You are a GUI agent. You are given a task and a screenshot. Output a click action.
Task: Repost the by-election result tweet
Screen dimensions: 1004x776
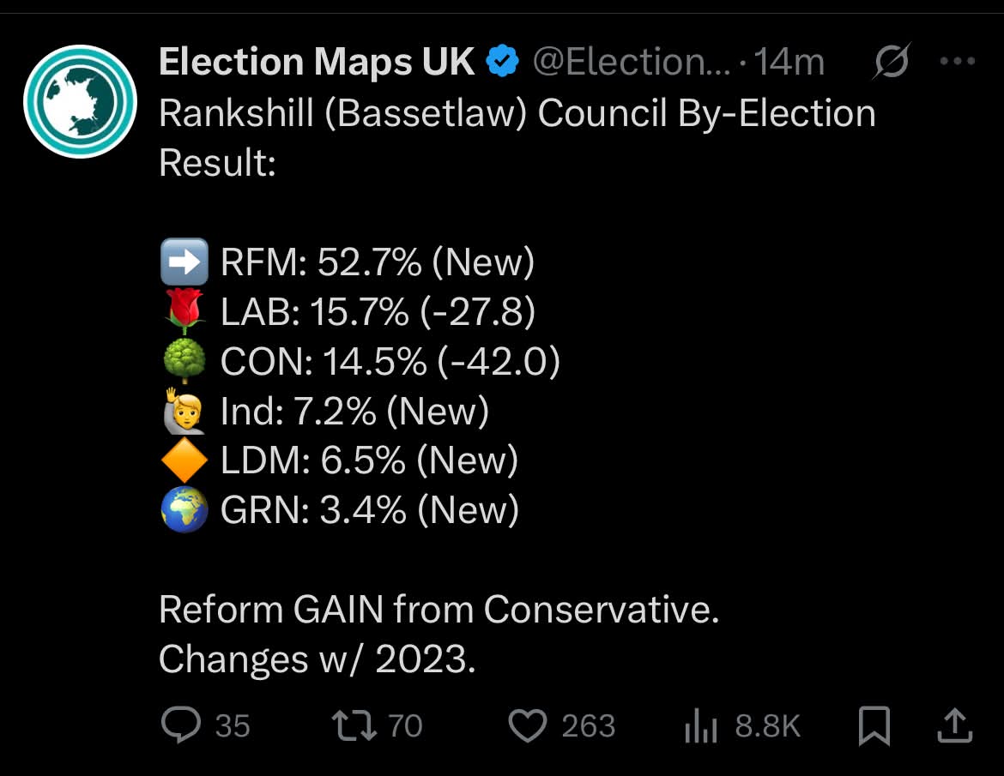pyautogui.click(x=354, y=726)
